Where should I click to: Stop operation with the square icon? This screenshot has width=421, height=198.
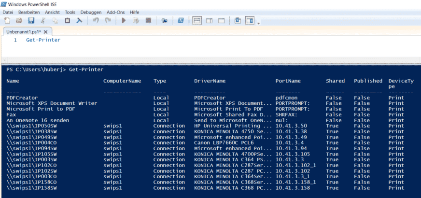(x=148, y=21)
